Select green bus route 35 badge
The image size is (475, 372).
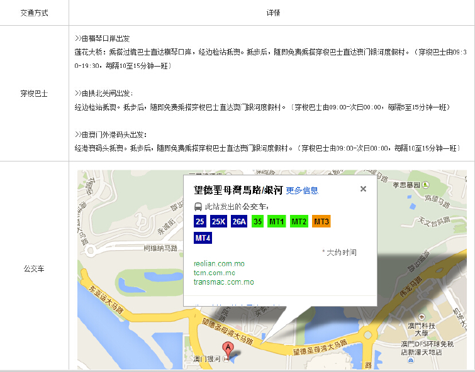[257, 221]
